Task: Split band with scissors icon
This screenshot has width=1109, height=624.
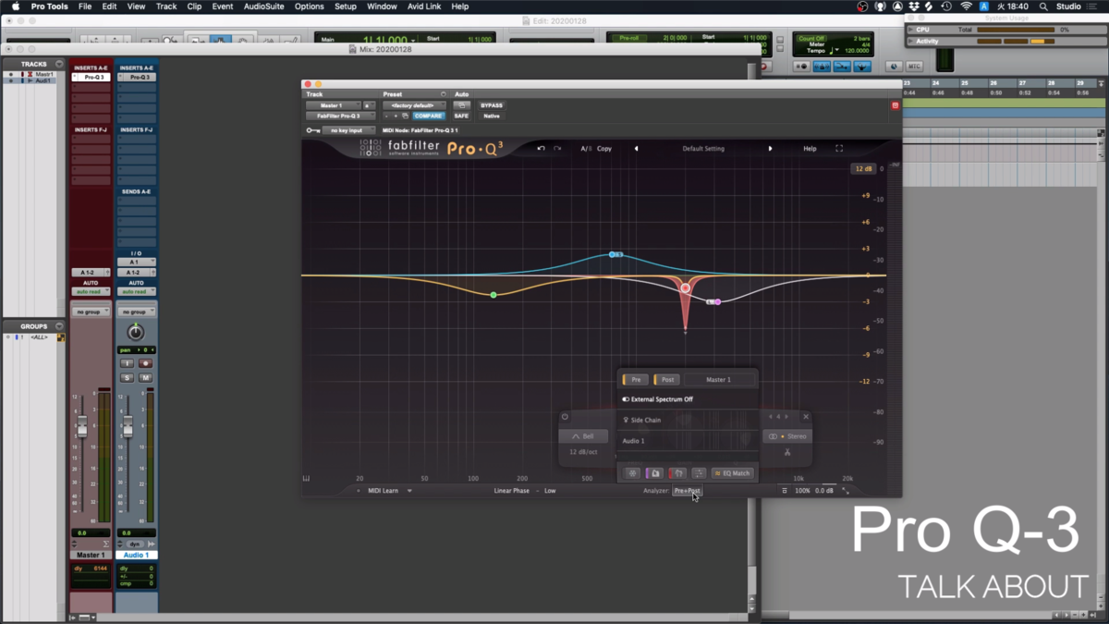Action: (787, 452)
